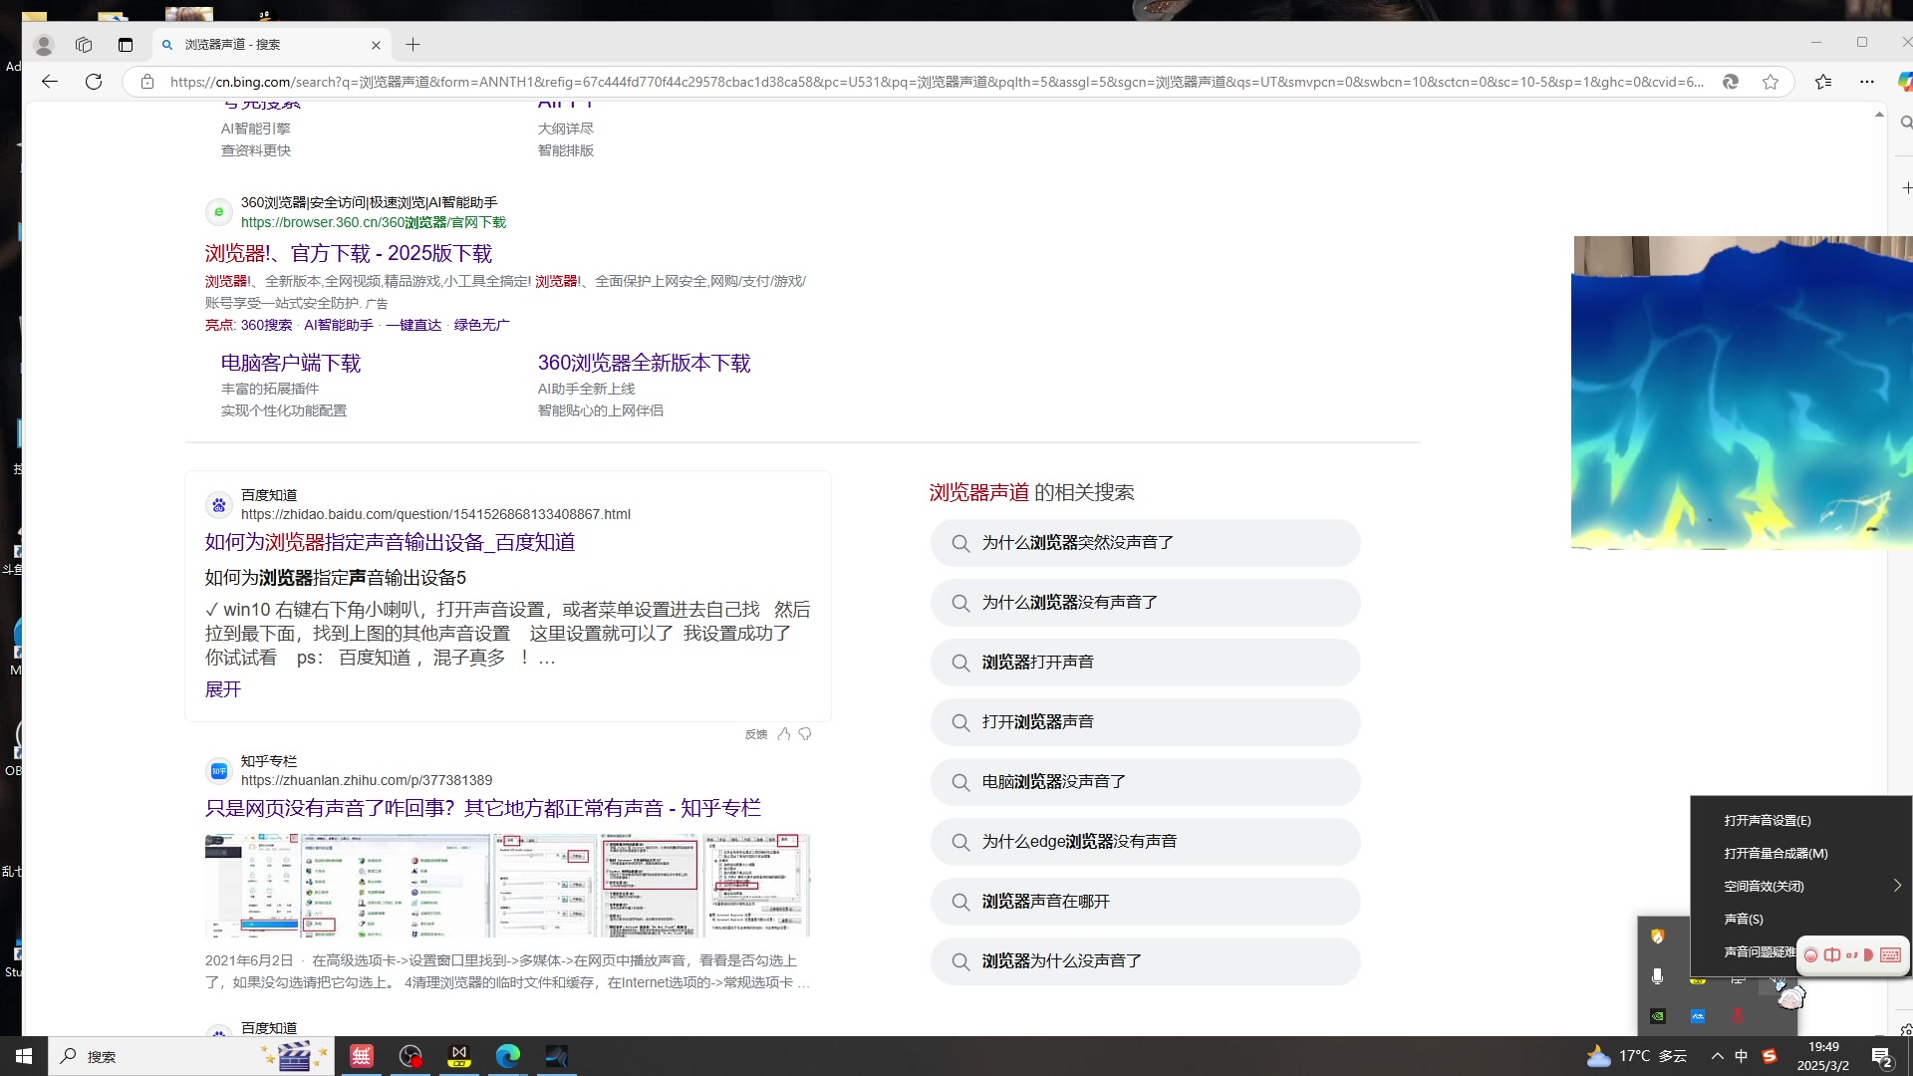Select 打开音量合成器(M) in context menu

(1801, 854)
